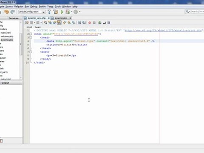
Task: Close the ziyaretci_view.php editor tab
Action: click(48, 18)
